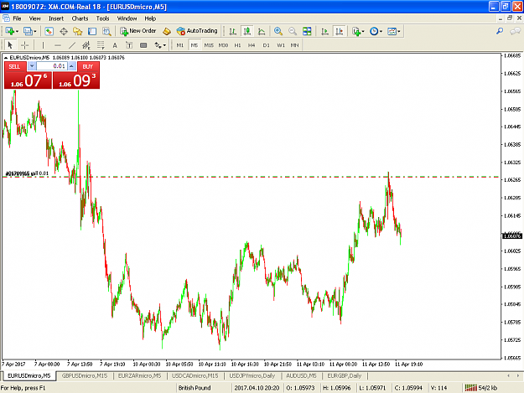Click the New Order button
This screenshot has height=393, width=524.
pos(138,31)
